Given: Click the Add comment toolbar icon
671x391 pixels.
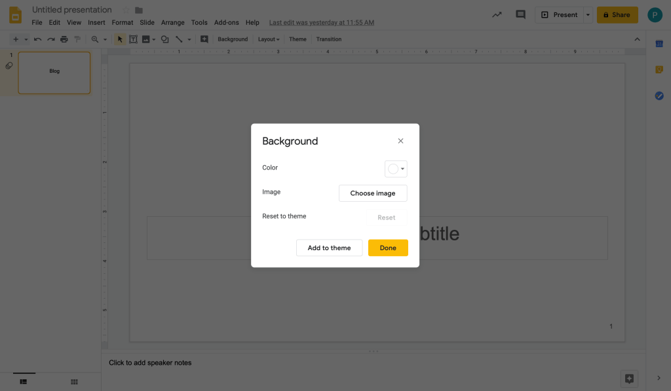Looking at the screenshot, I should [x=204, y=39].
